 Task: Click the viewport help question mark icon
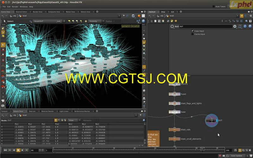pyautogui.click(x=143, y=21)
